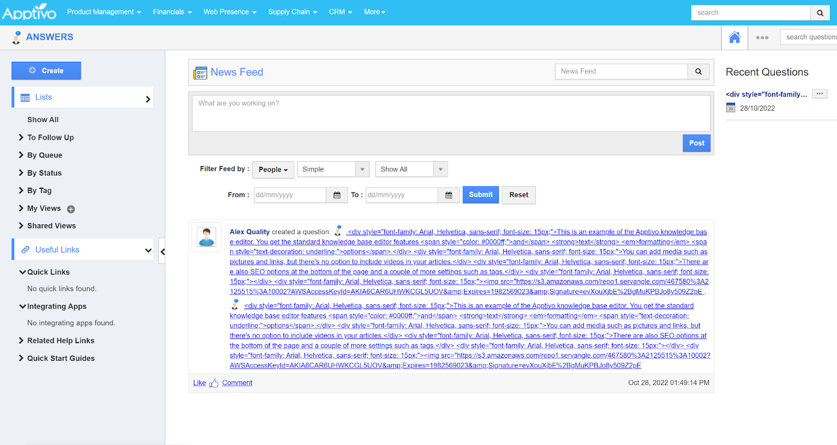This screenshot has height=445, width=837.
Task: Open the Simple feed type dropdown
Action: tap(333, 169)
